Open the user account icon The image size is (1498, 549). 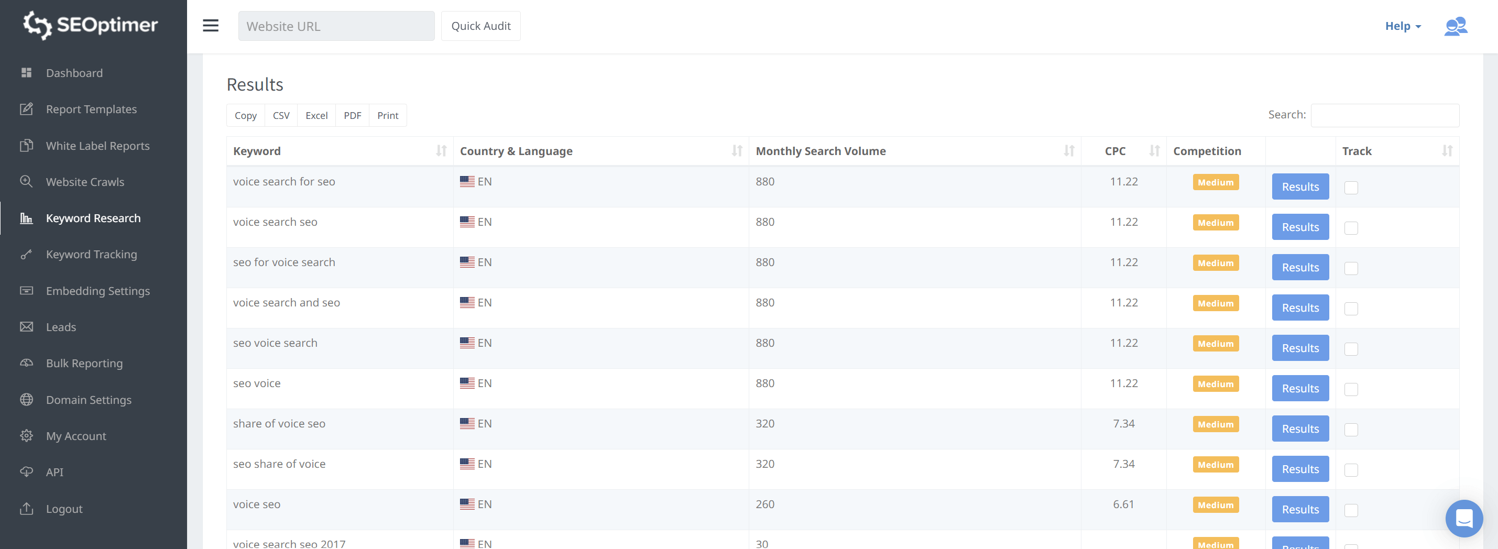coord(1455,26)
